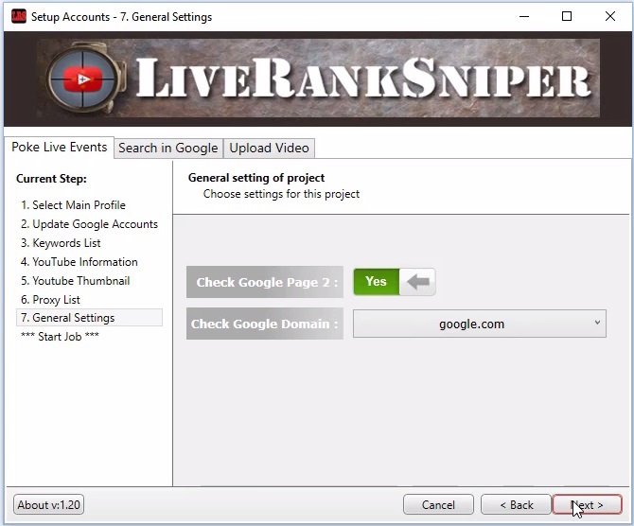Viewport: 634px width, 526px height.
Task: Click the Check Google Page 2 label
Action: click(265, 282)
